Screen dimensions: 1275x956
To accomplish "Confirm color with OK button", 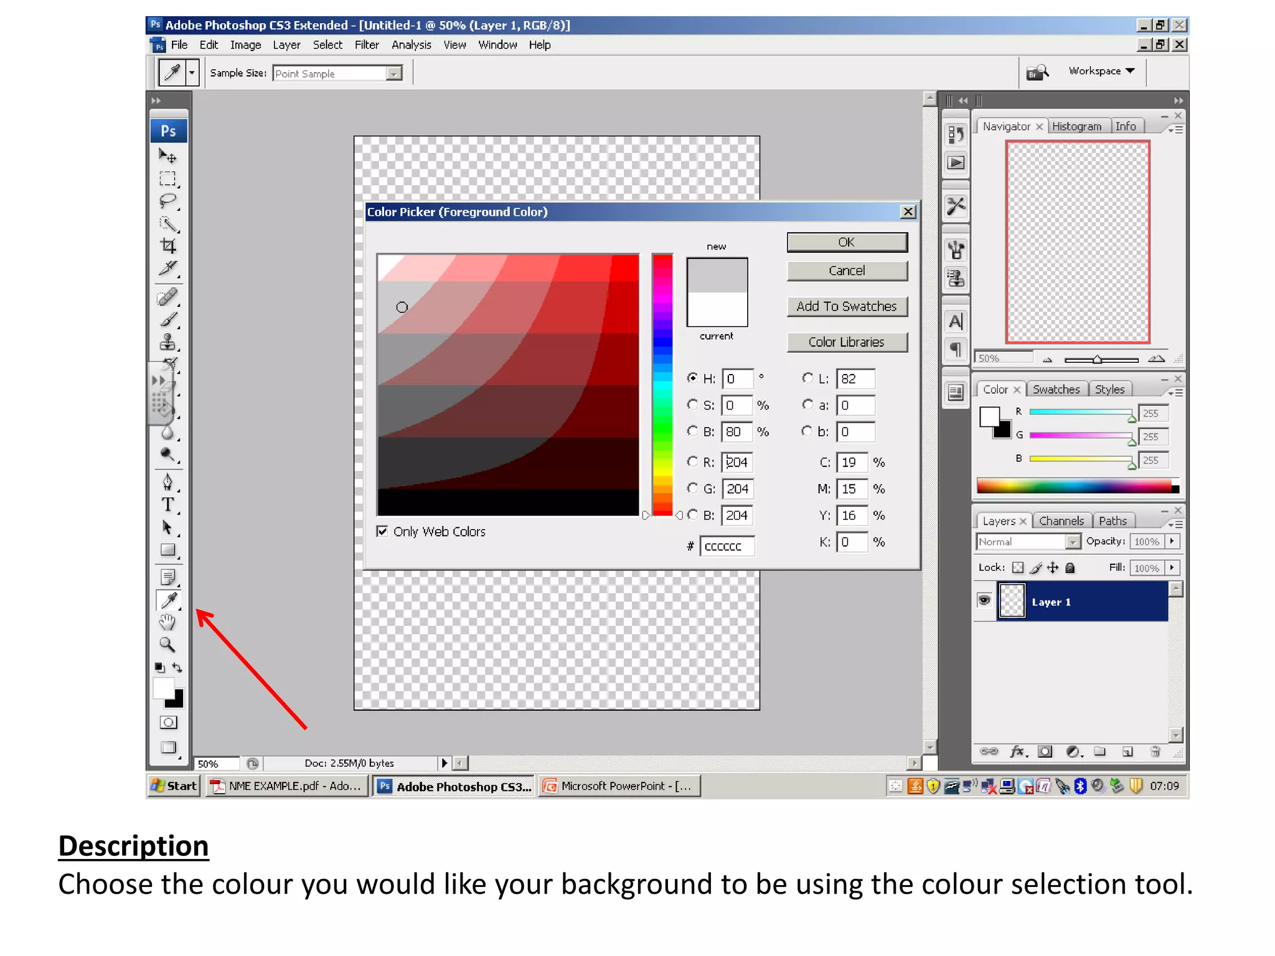I will [x=847, y=242].
